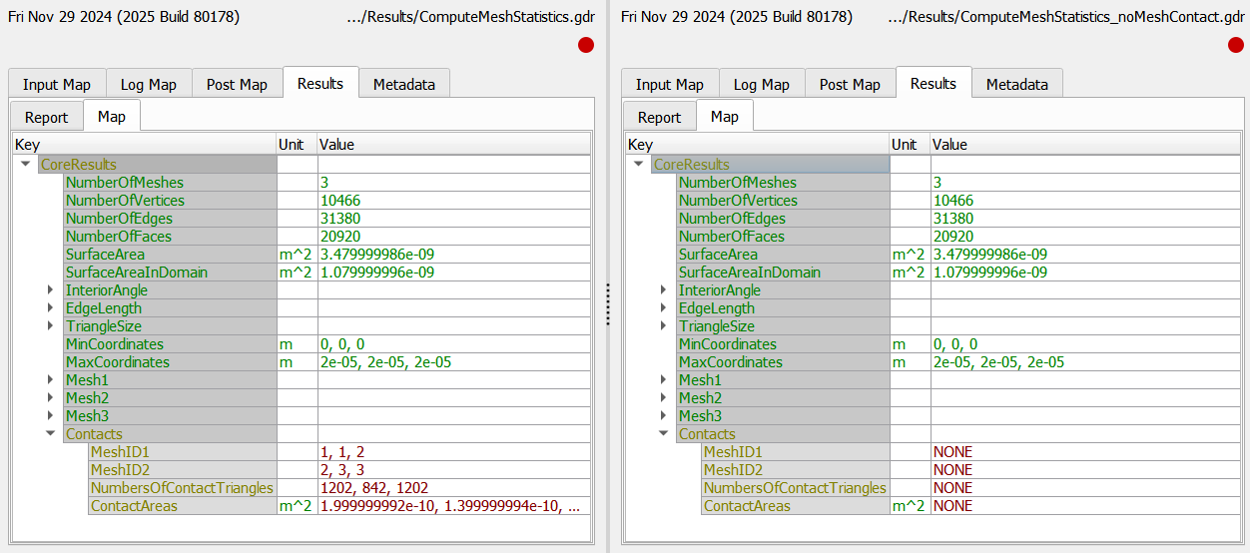Expand EdgeLength node in left panel
This screenshot has height=553, width=1250.
tap(50, 308)
